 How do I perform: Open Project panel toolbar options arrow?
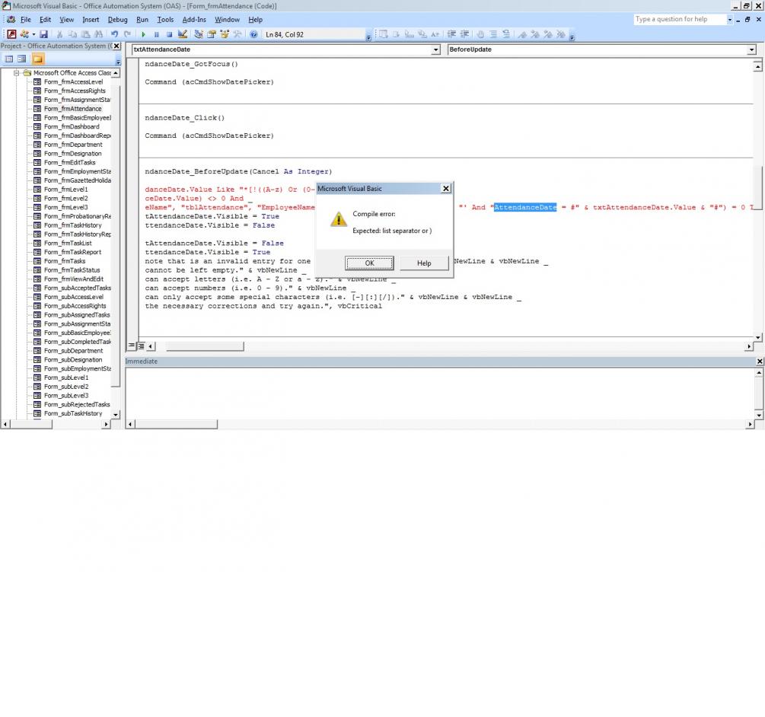118,62
